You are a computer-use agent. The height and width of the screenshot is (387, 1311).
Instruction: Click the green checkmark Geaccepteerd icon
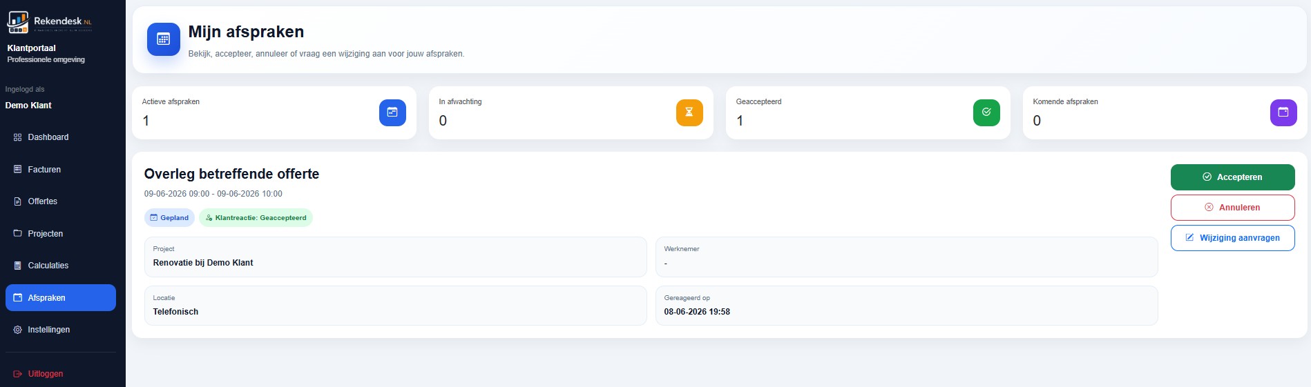pos(986,112)
